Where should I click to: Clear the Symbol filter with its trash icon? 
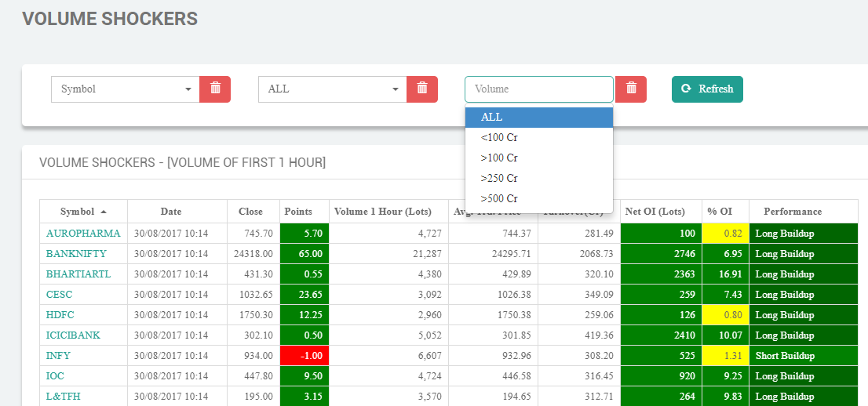click(215, 89)
